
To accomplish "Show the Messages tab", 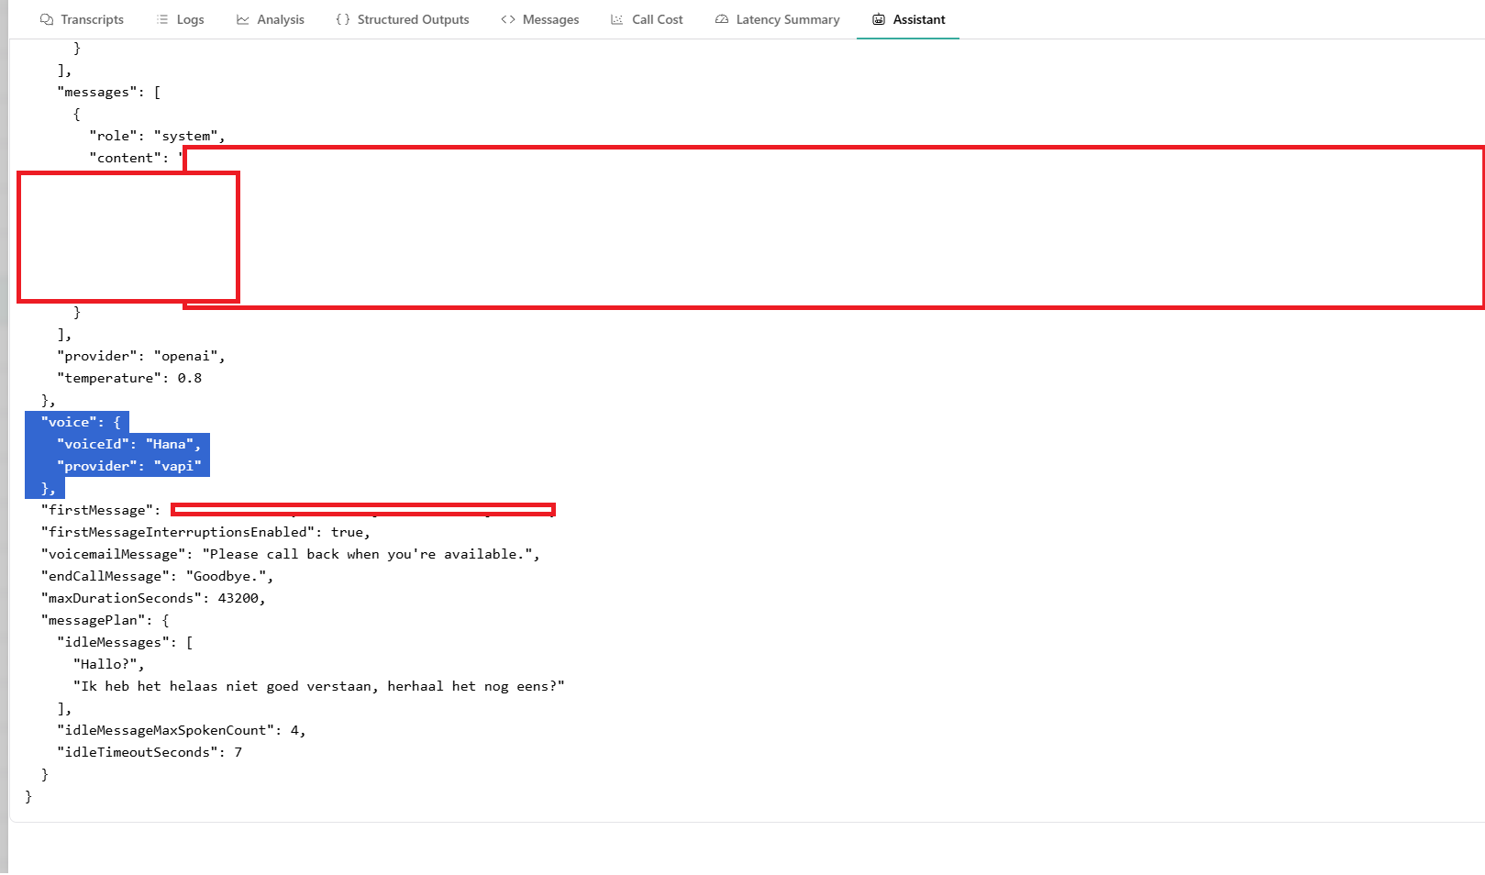I will click(x=539, y=19).
